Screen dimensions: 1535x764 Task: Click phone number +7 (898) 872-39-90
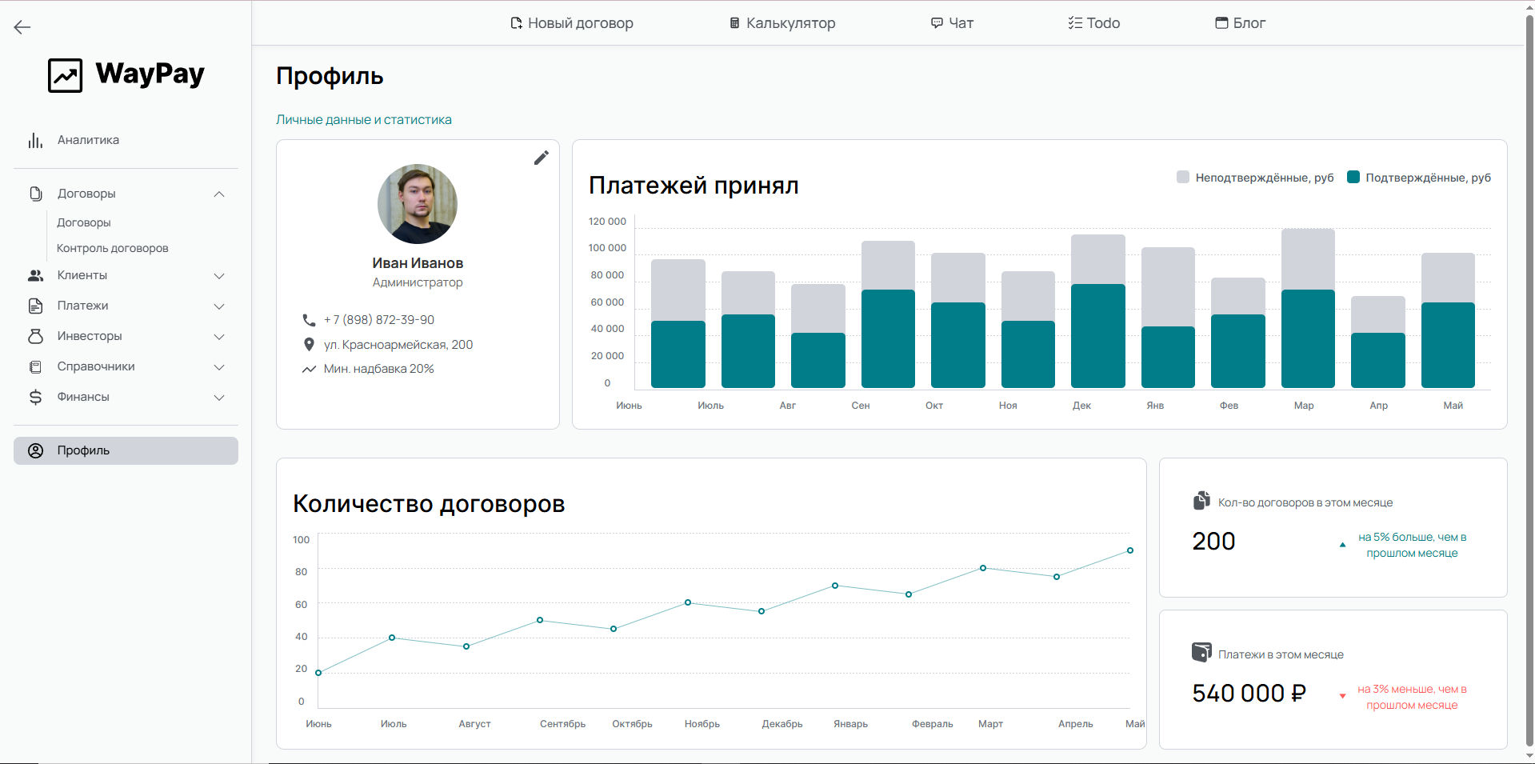tap(379, 320)
